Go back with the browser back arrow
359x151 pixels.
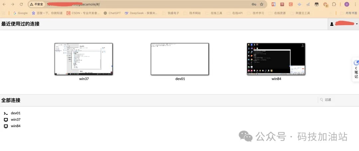(x=4, y=4)
